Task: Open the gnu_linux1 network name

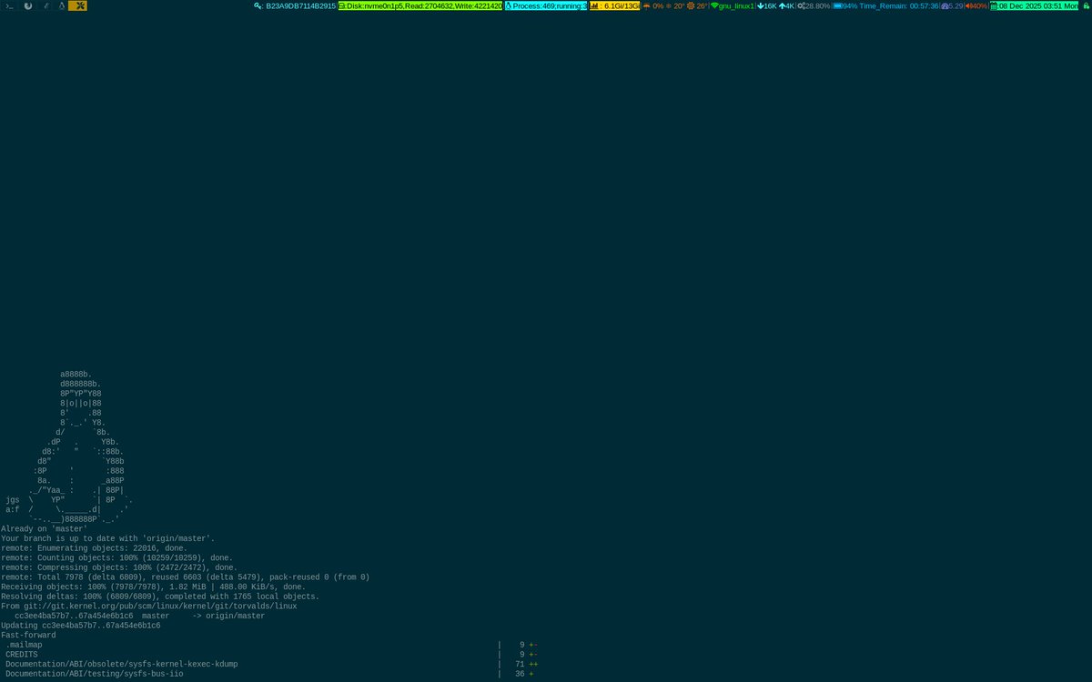Action: [736, 5]
